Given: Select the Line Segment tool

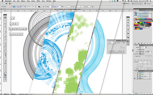Looking at the screenshot, I should point(5,29).
